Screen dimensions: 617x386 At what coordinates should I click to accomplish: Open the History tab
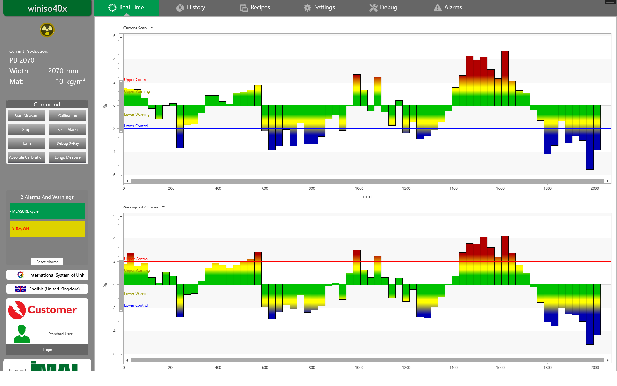coord(191,7)
